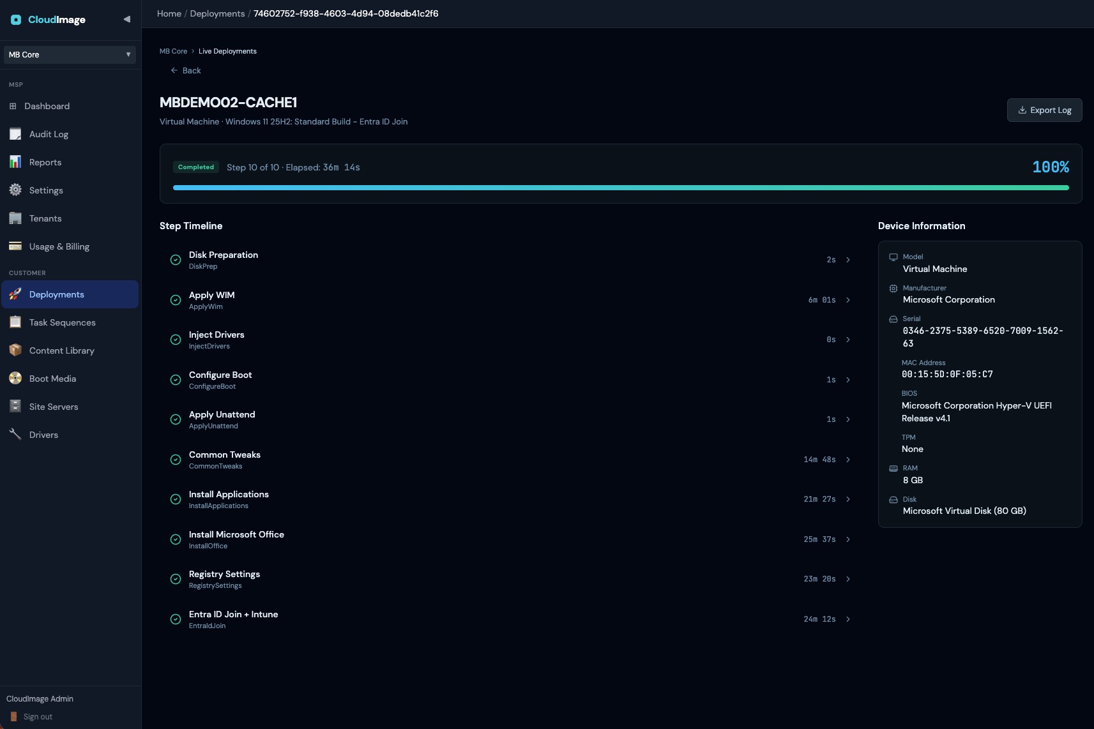Expand the Apply WIM step chevron
Screen dimensions: 1094x729
coord(848,300)
